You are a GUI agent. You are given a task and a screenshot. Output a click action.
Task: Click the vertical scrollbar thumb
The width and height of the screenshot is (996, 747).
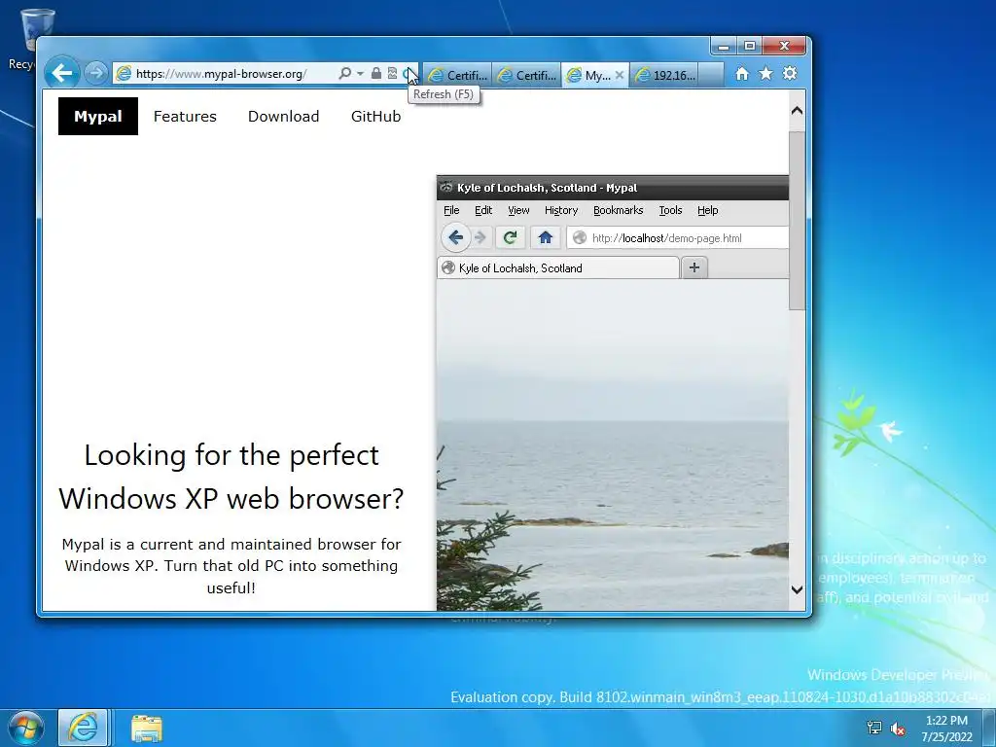(797, 221)
